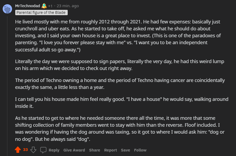This screenshot has width=236, height=156.
Task: Click the speech bubble reply icon
Action: pos(43,150)
